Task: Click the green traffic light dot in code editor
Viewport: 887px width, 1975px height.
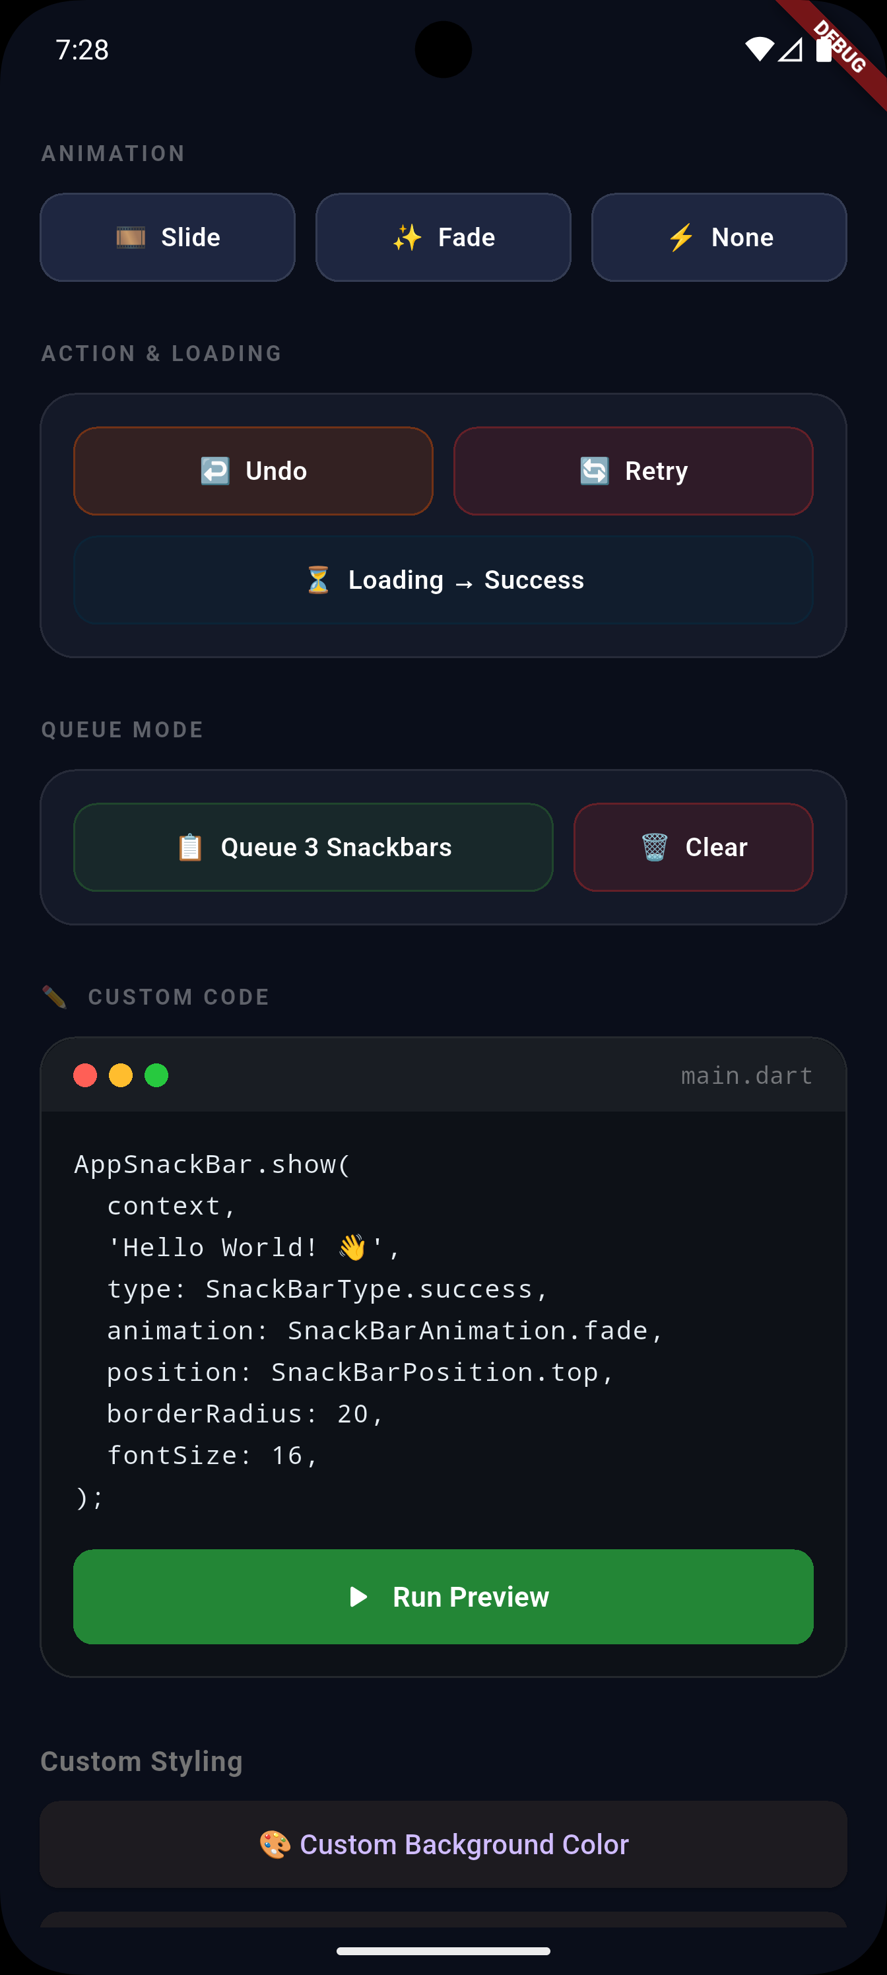Action: (158, 1075)
